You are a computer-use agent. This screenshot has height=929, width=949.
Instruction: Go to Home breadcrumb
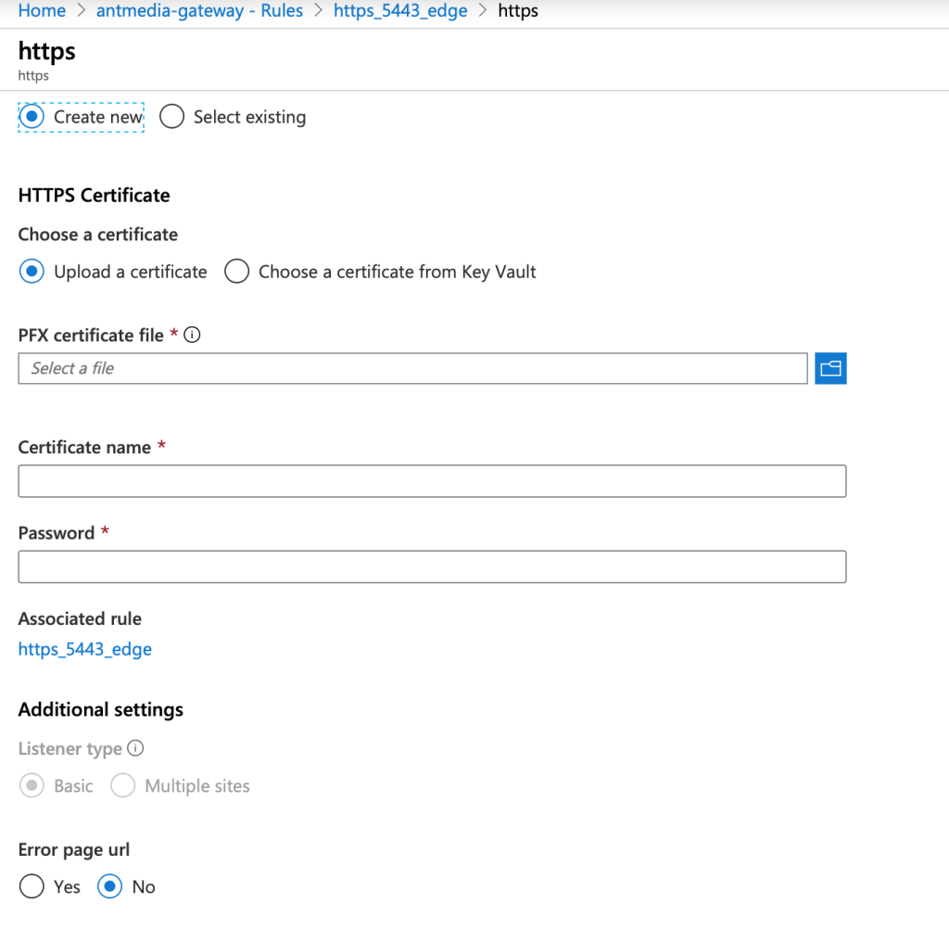[42, 10]
